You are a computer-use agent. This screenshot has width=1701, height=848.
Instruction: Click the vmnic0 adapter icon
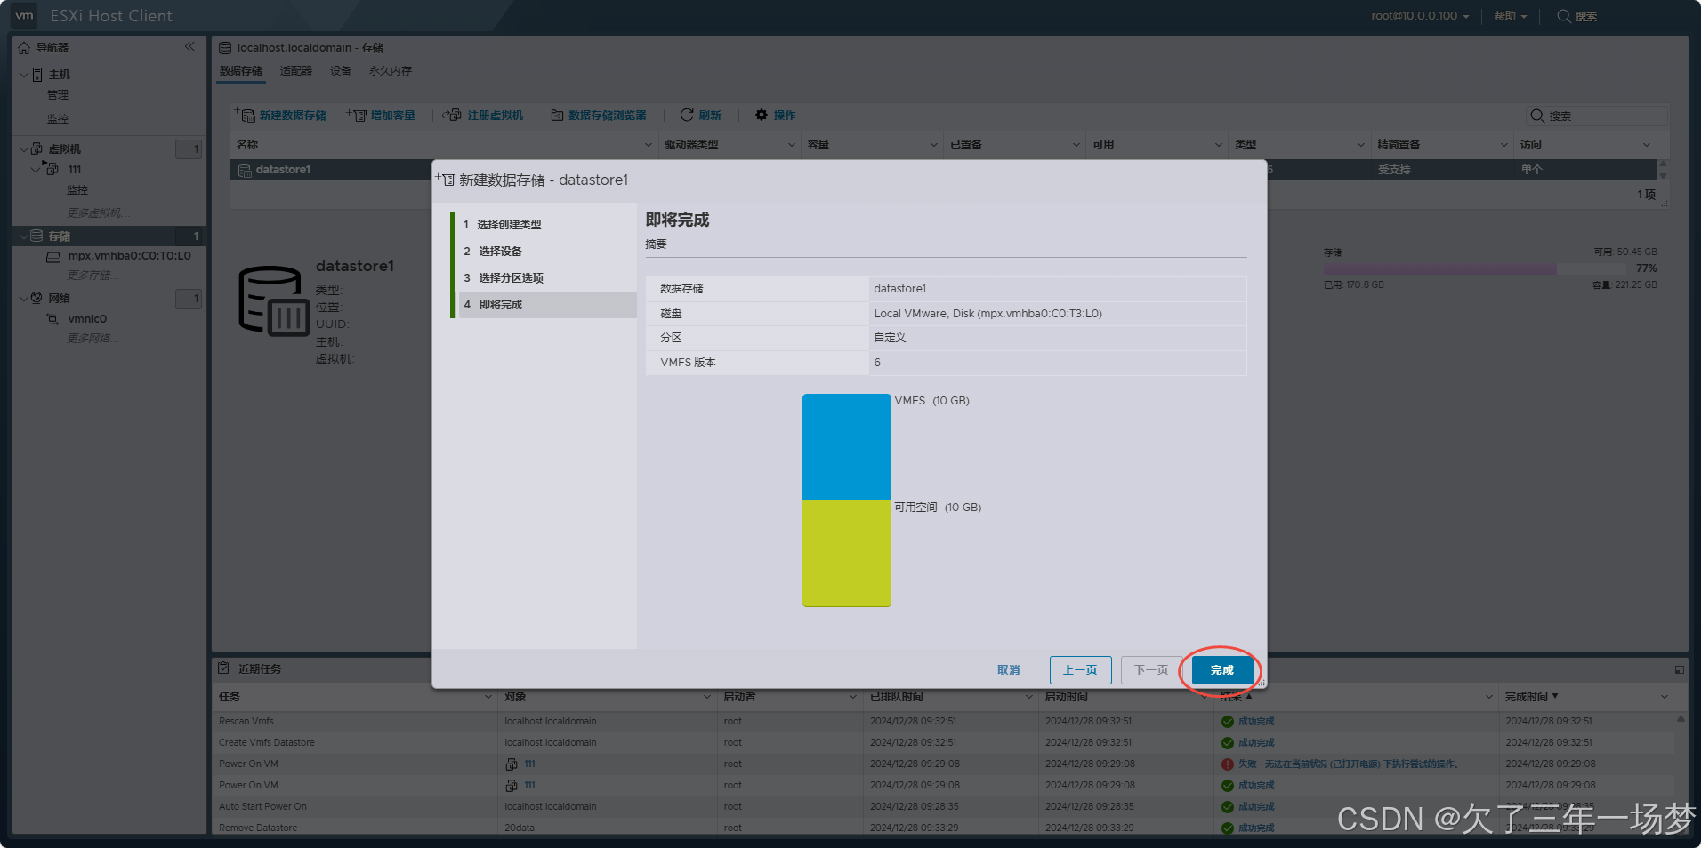[x=53, y=319]
